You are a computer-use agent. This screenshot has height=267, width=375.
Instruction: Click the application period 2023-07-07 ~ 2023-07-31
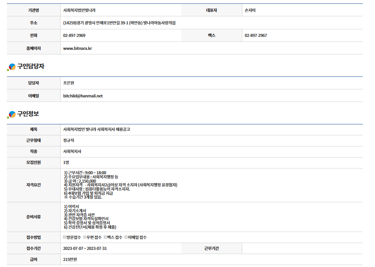tap(85, 248)
